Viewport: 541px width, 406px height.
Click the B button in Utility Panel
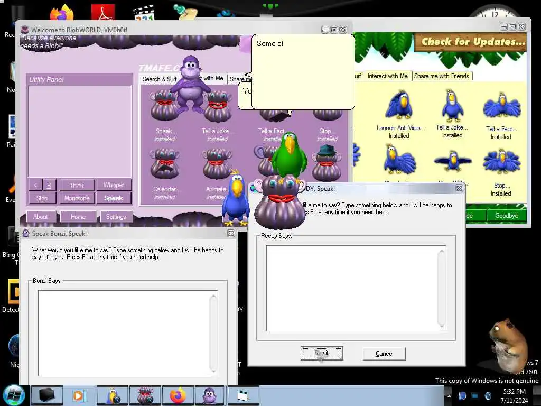point(49,186)
